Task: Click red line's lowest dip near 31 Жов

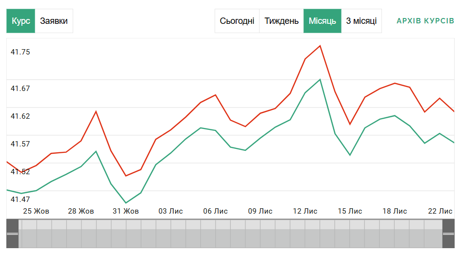Action: coord(126,176)
